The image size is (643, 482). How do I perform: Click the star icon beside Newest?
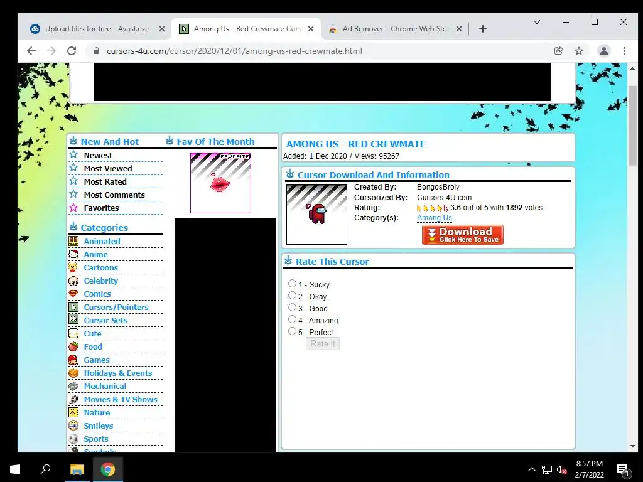[73, 154]
